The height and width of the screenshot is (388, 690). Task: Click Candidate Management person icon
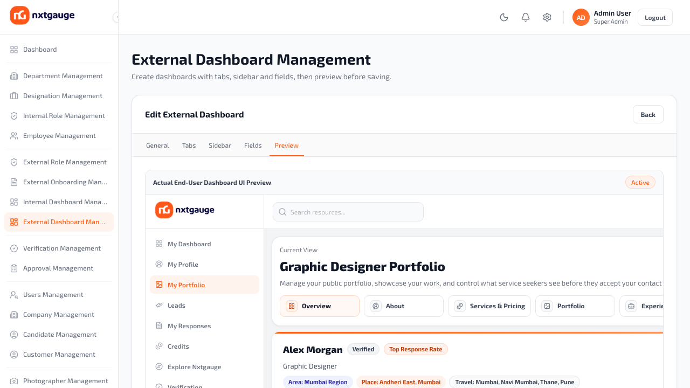14,335
